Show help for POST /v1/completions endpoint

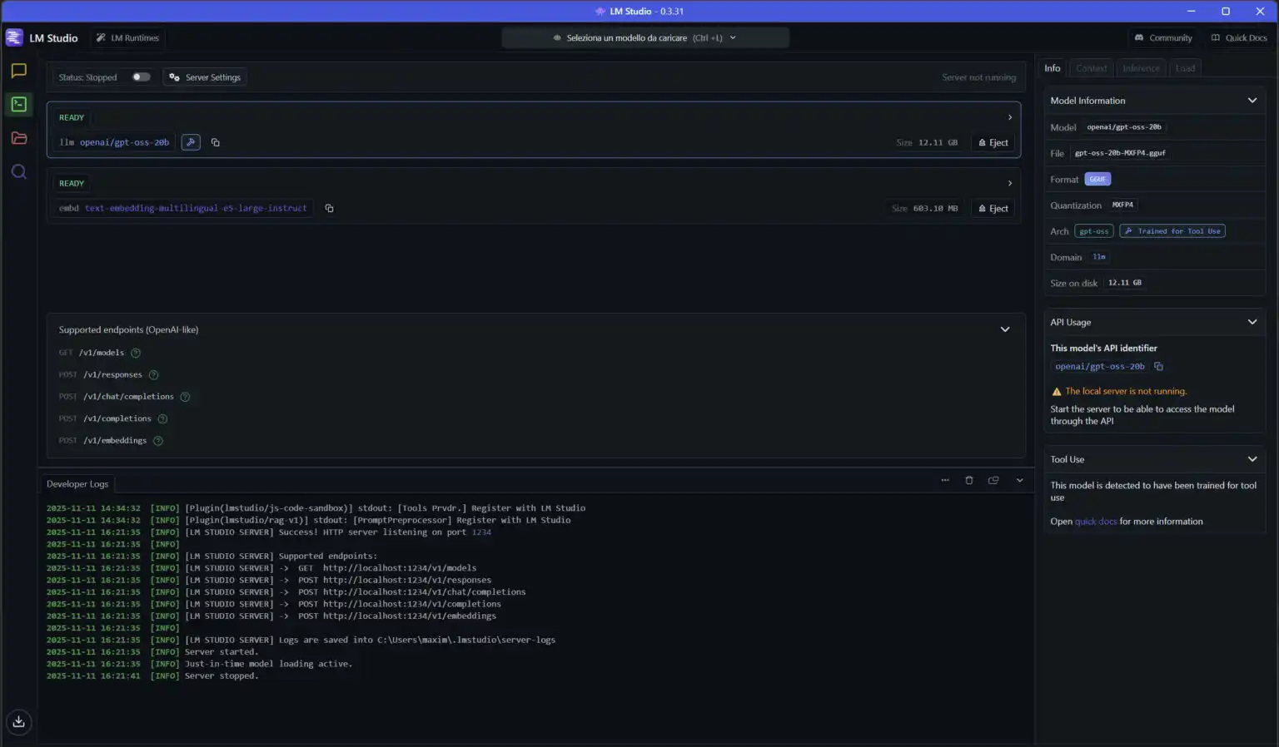(162, 419)
